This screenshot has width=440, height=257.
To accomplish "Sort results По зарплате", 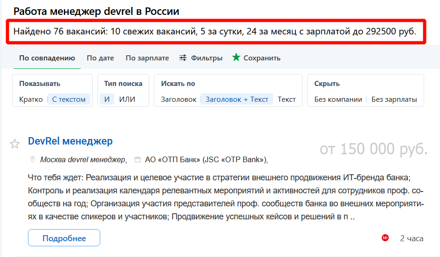I will click(x=147, y=58).
